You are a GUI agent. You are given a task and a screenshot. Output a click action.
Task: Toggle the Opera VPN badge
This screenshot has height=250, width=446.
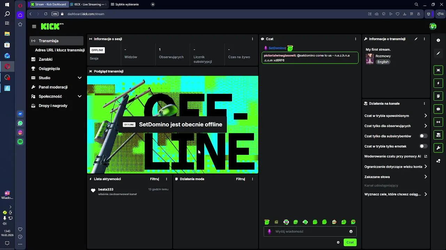click(x=55, y=14)
